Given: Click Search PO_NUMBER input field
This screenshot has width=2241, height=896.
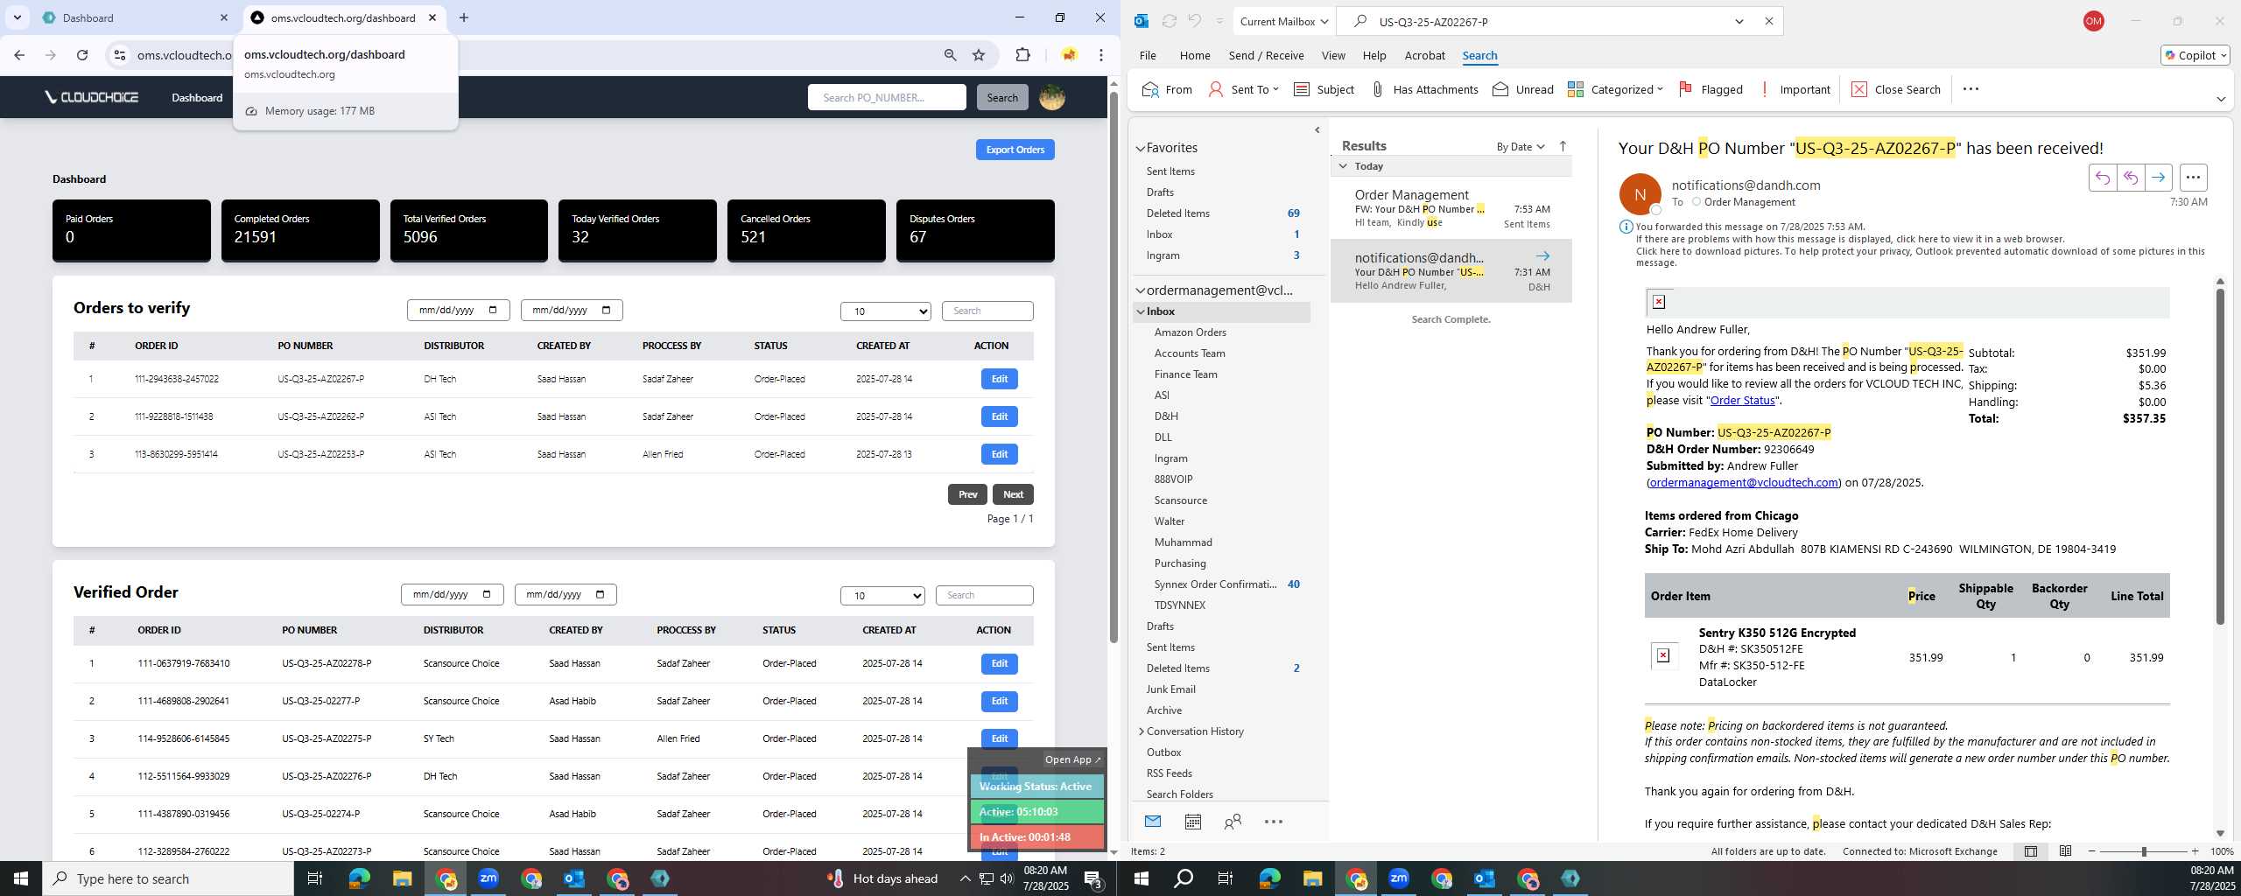Looking at the screenshot, I should click(x=887, y=97).
